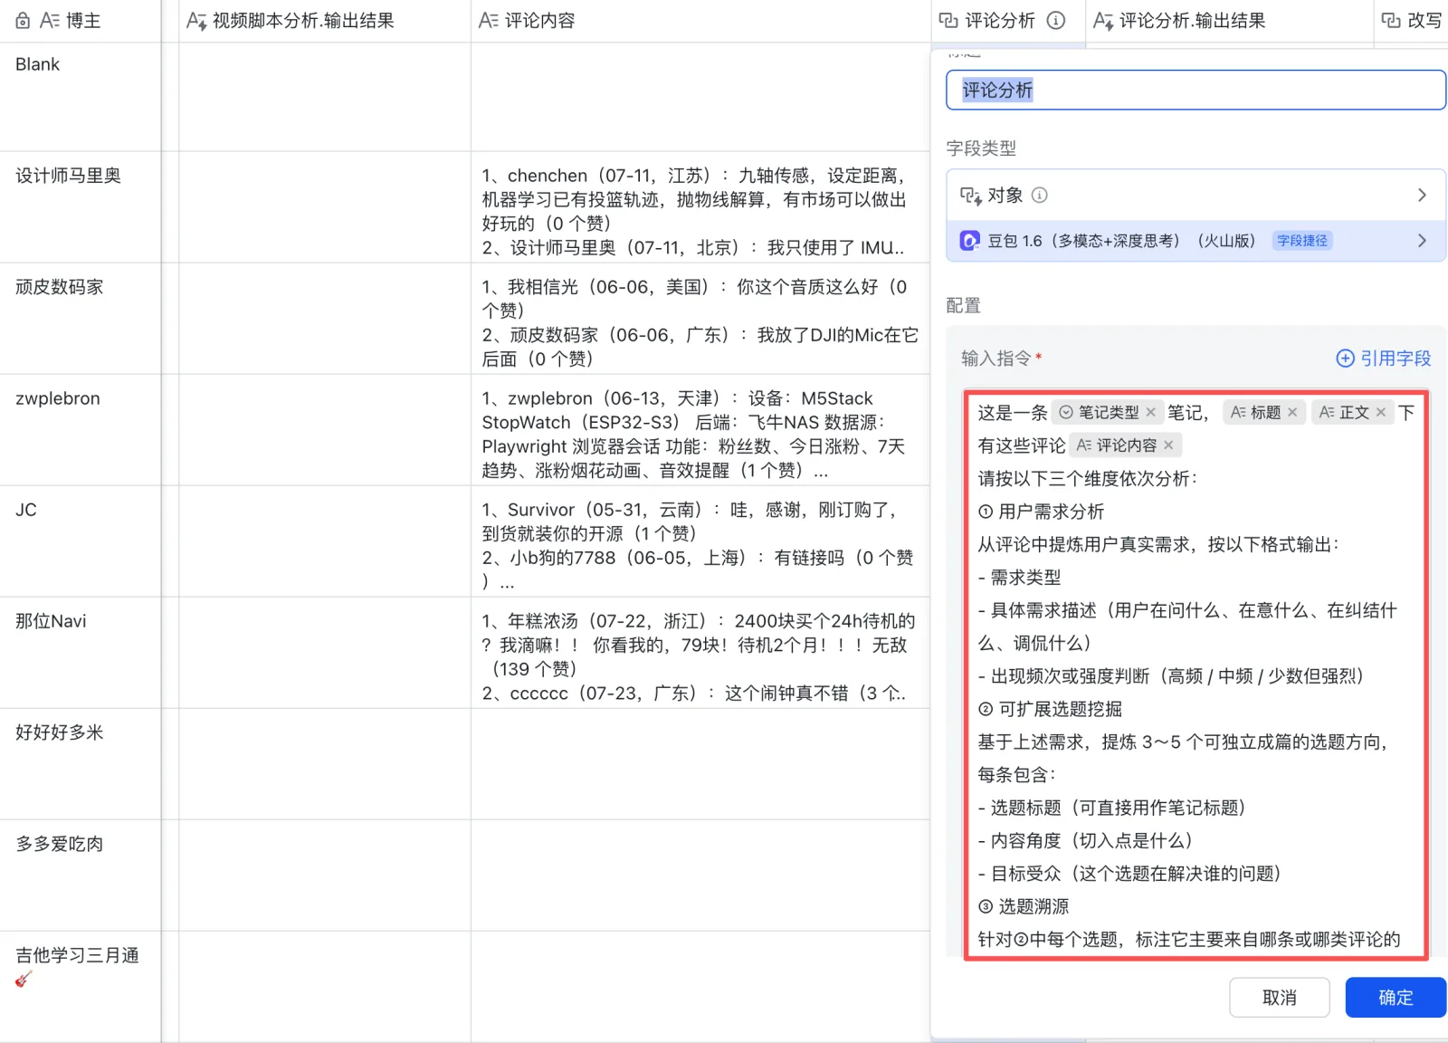Click the AI text icon of 评论分析.输出结果 header

(1103, 21)
